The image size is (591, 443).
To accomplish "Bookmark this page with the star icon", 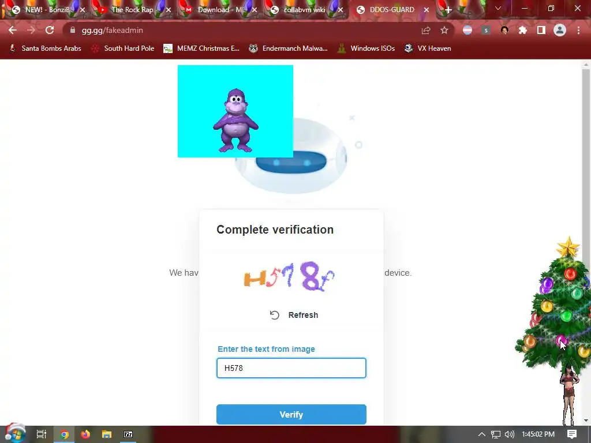I will pyautogui.click(x=444, y=30).
